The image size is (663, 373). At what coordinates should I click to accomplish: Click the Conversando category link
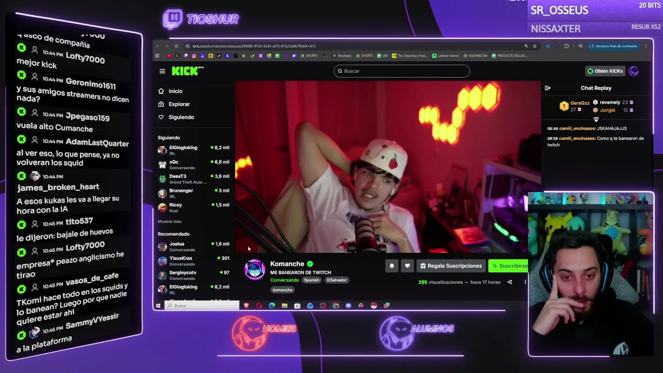click(284, 280)
